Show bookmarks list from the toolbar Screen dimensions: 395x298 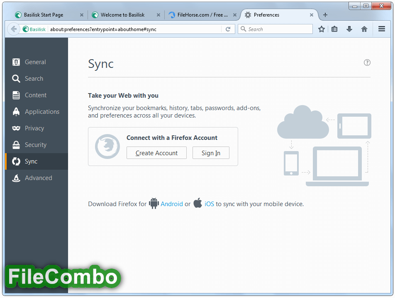click(x=334, y=29)
